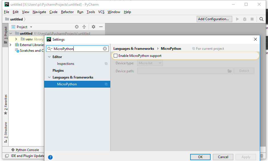The height and width of the screenshot is (161, 268).
Task: Collapse the Languages & Frameworks group
Action: 49,77
